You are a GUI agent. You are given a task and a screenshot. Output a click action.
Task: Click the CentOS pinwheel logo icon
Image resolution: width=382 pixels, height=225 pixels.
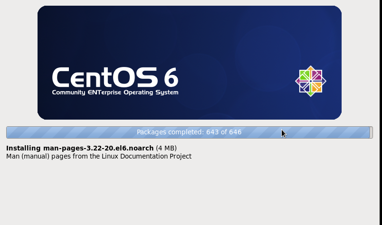tap(311, 81)
